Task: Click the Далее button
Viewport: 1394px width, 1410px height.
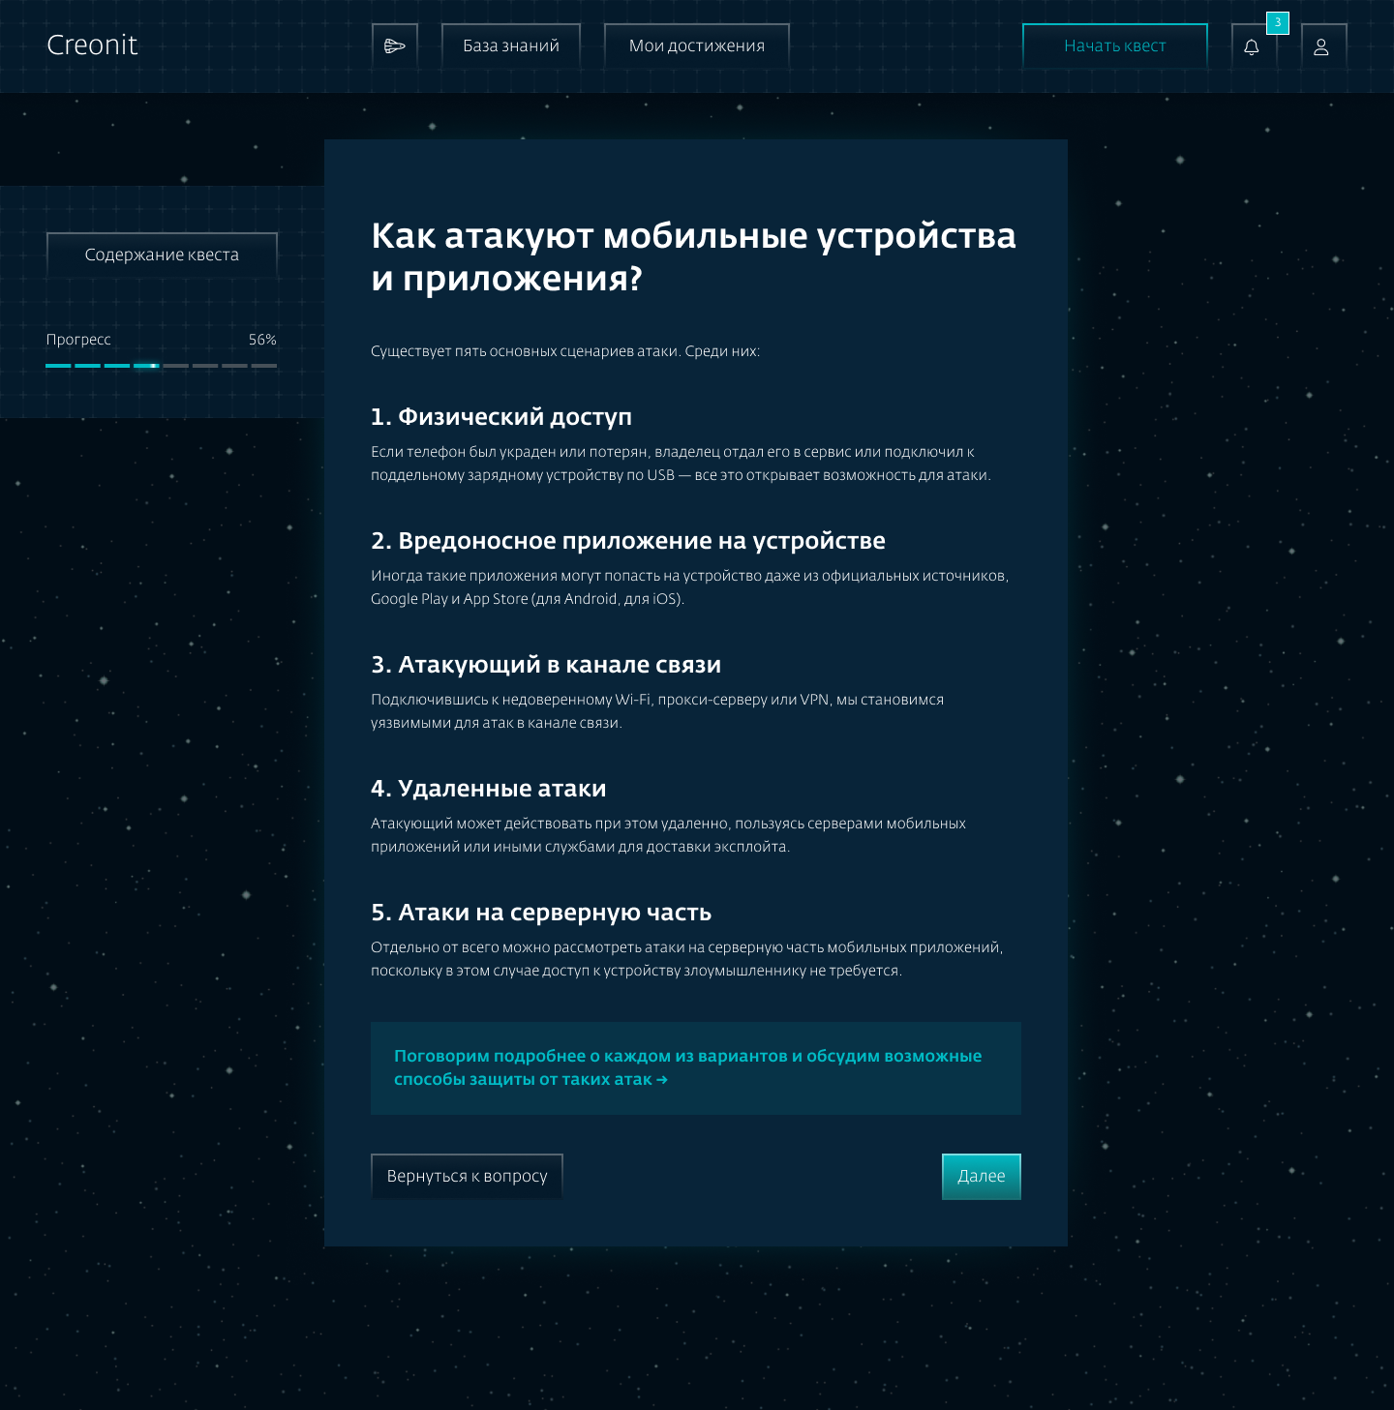Action: point(981,1176)
